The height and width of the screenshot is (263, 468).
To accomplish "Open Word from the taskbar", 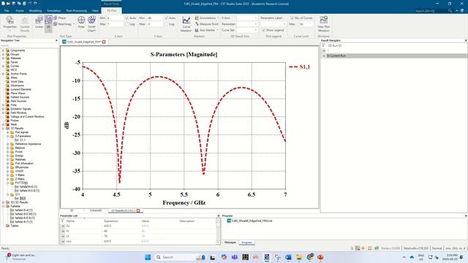I will (288, 257).
